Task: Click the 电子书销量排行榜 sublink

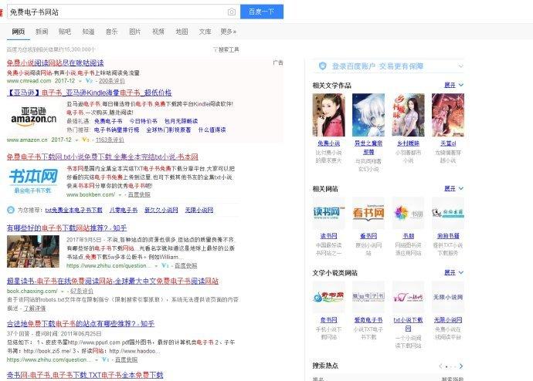Action: coord(117,130)
